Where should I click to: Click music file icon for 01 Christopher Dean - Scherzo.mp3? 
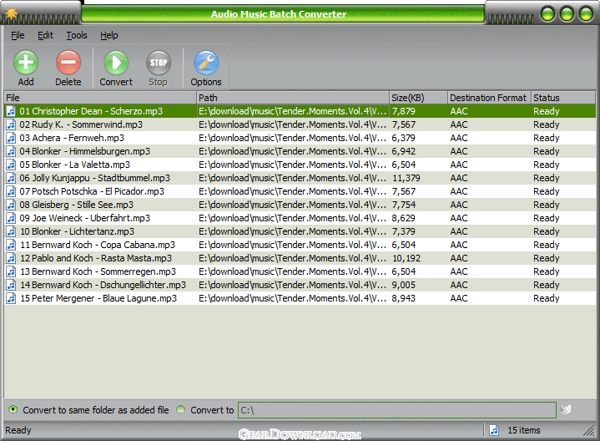11,111
